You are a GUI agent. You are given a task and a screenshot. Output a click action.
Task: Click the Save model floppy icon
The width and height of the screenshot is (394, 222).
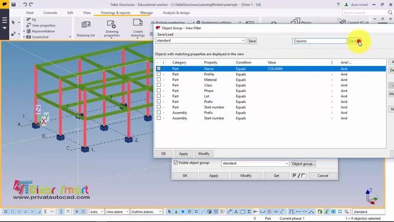pyautogui.click(x=14, y=4)
